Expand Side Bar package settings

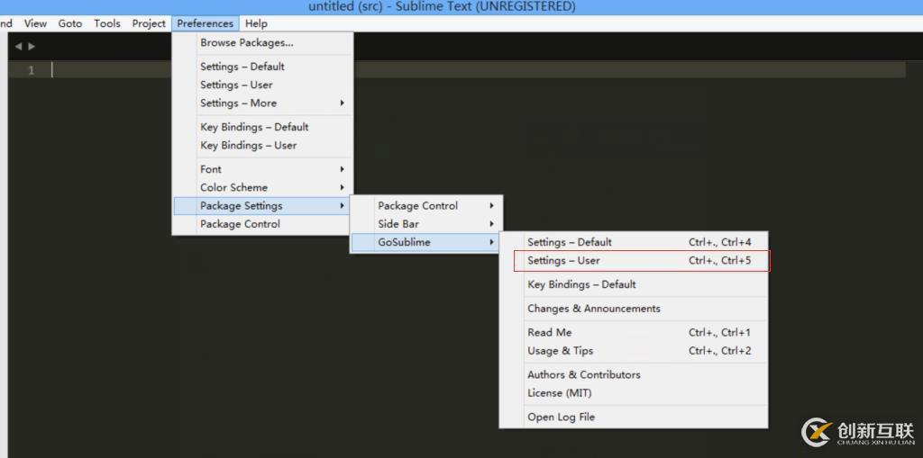pos(426,224)
